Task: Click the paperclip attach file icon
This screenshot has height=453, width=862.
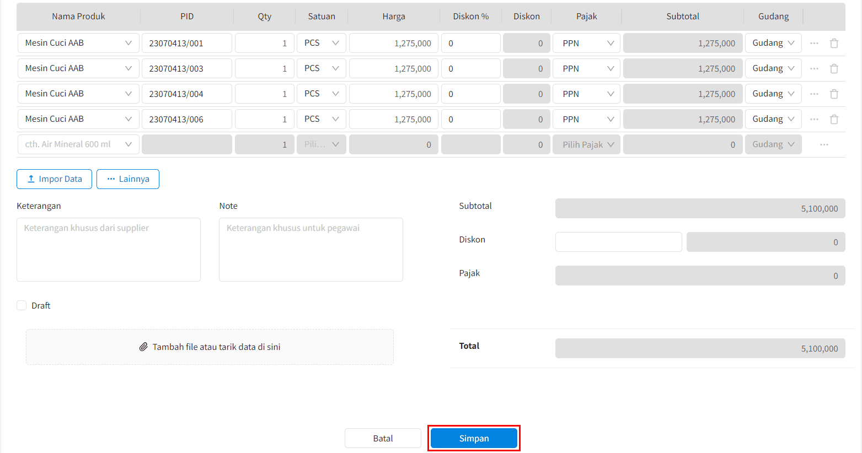Action: pyautogui.click(x=143, y=347)
